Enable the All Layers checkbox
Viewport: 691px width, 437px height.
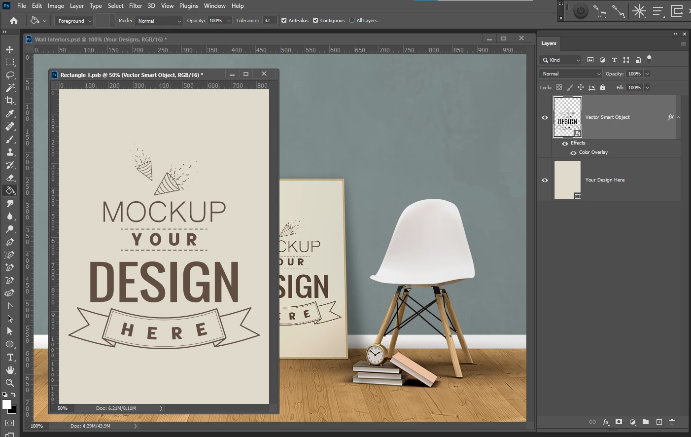(352, 21)
